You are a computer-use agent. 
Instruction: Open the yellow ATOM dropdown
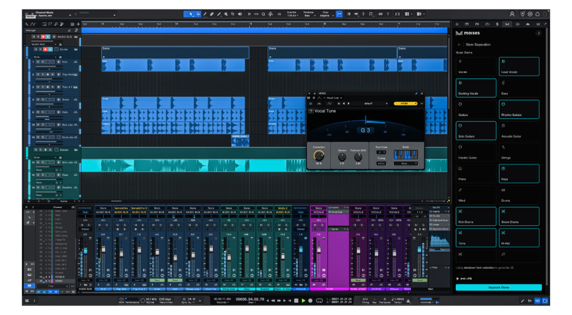pyautogui.click(x=406, y=104)
